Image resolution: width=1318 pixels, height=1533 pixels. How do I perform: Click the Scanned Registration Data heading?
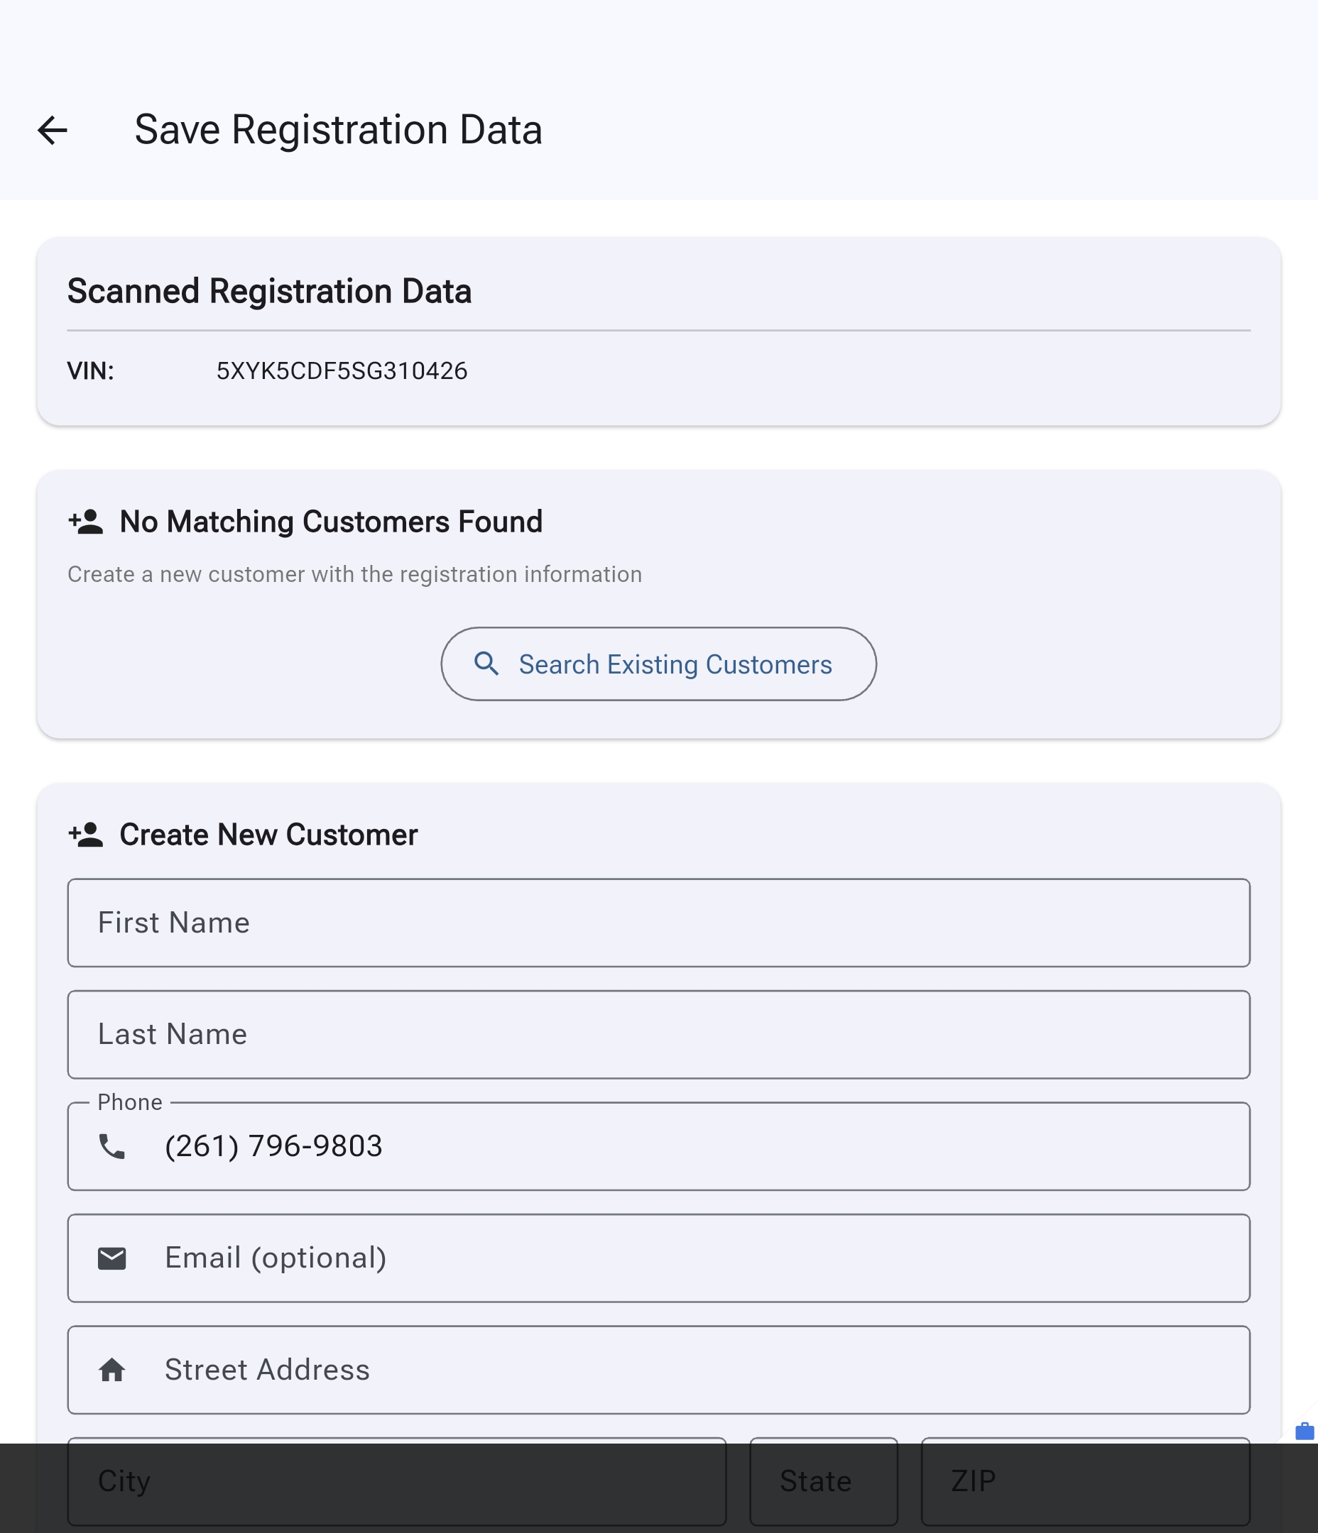tap(268, 291)
